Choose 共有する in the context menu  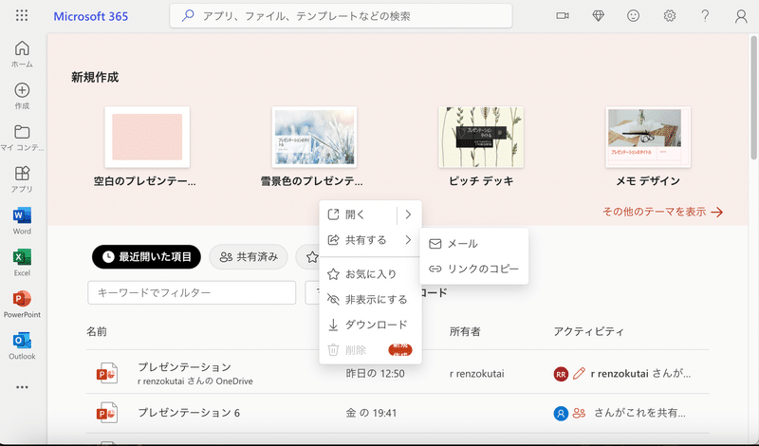(x=370, y=240)
